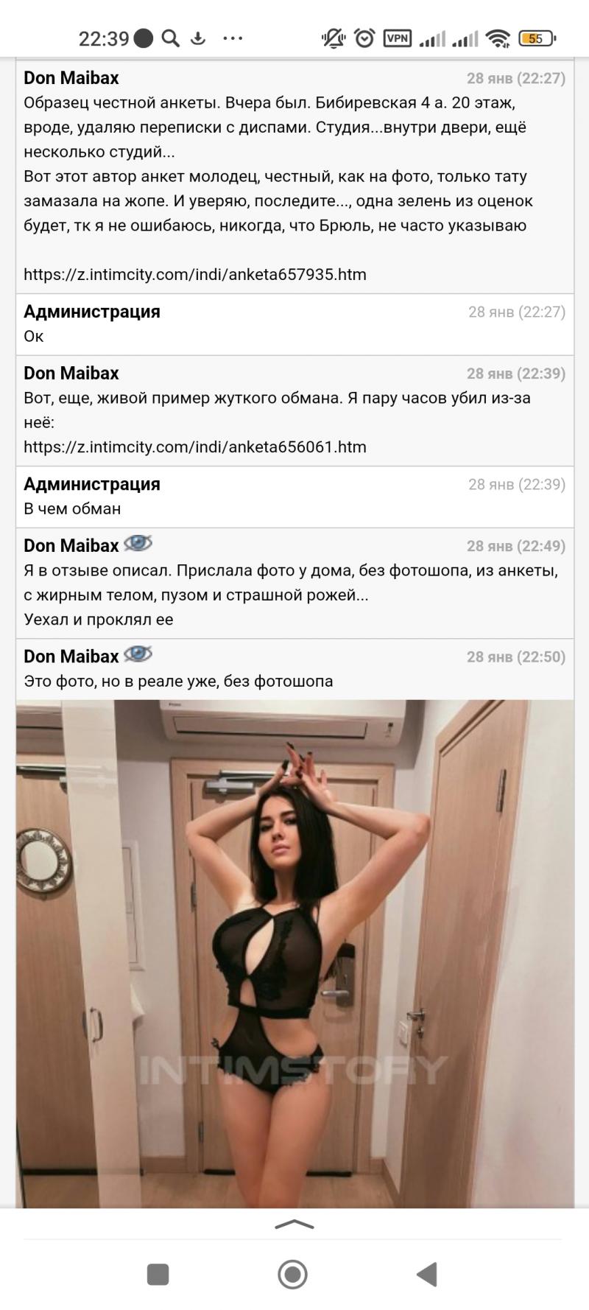This screenshot has width=589, height=1310.
Task: Tap the VPN indicator icon
Action: [x=398, y=38]
